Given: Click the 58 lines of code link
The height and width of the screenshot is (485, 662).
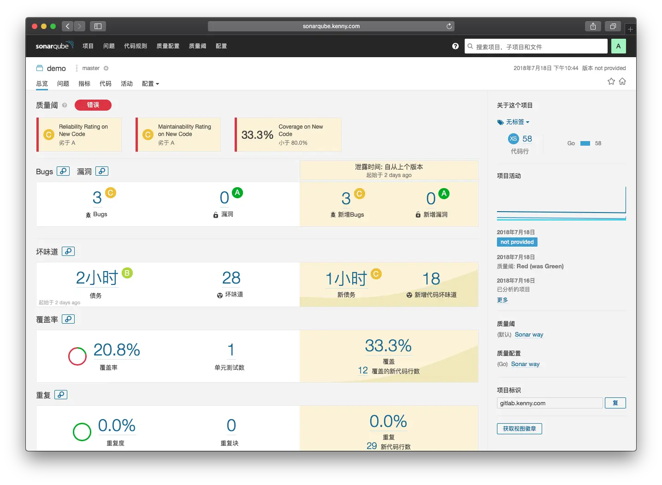Looking at the screenshot, I should [x=527, y=139].
